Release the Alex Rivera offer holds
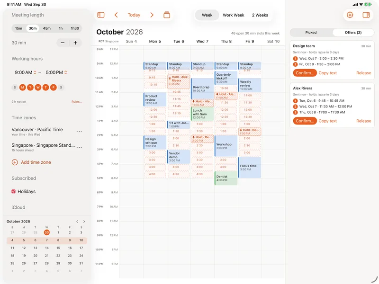Image resolution: width=379 pixels, height=284 pixels. (x=363, y=121)
